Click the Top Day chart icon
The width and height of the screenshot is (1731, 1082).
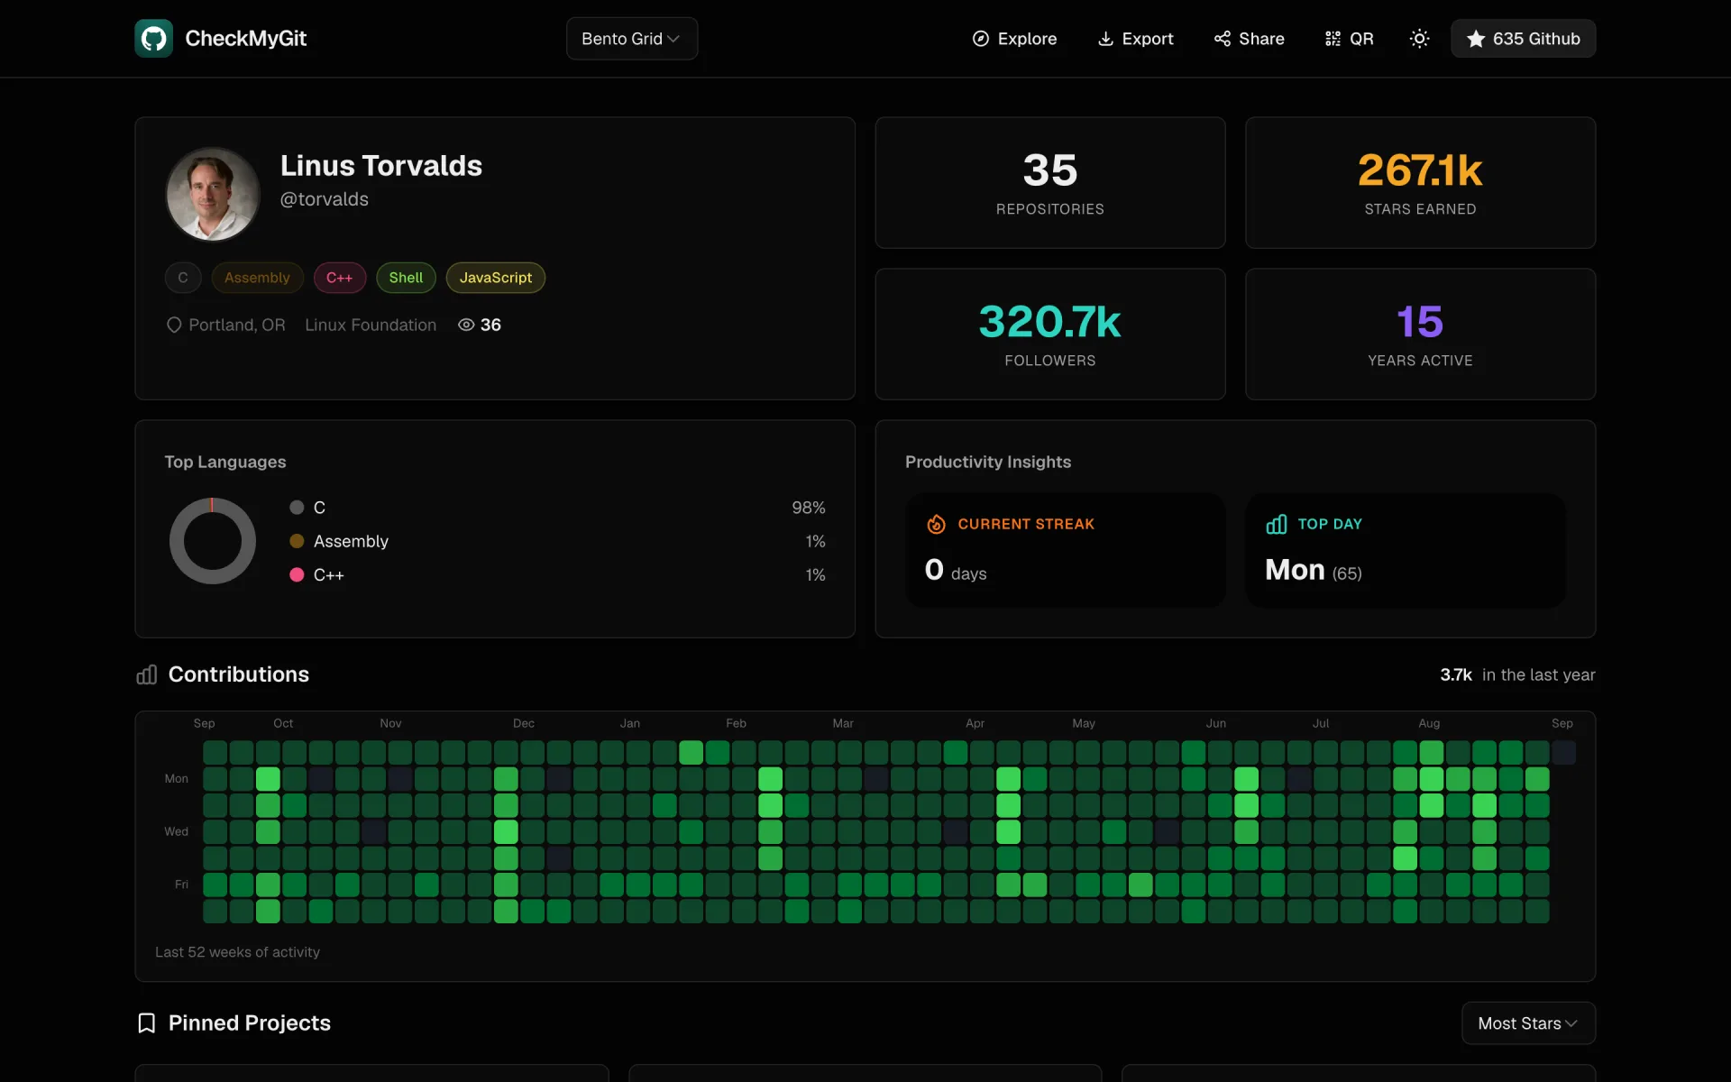coord(1276,524)
